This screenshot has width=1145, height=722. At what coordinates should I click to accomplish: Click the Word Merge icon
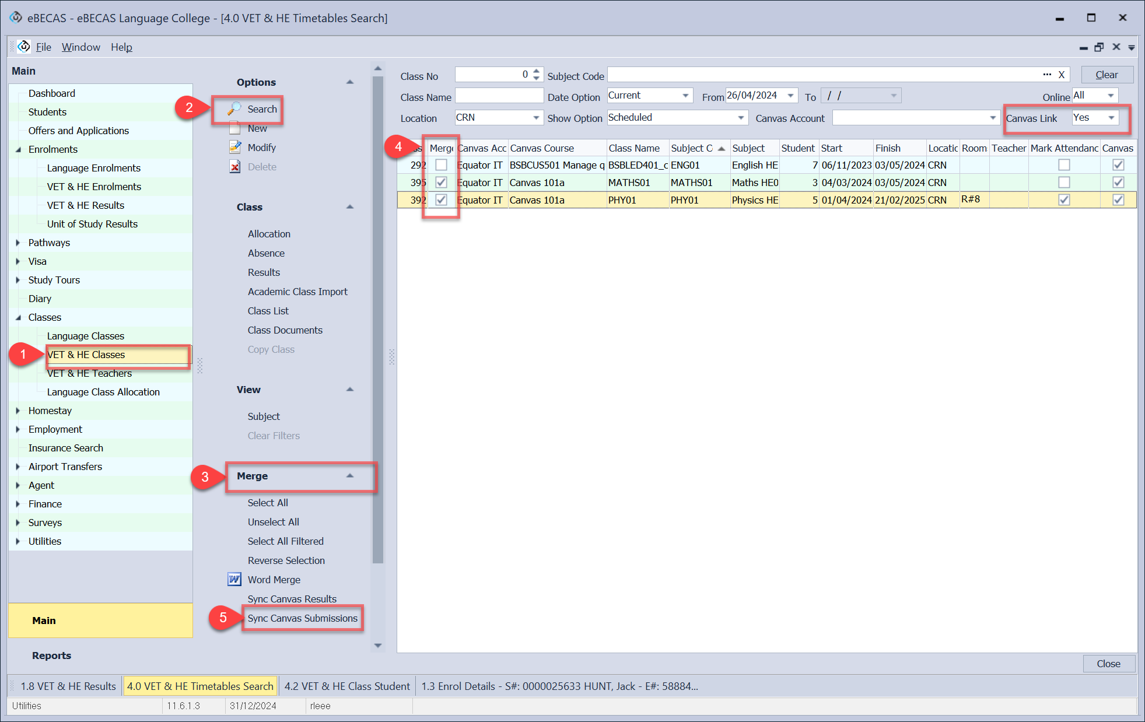point(234,580)
